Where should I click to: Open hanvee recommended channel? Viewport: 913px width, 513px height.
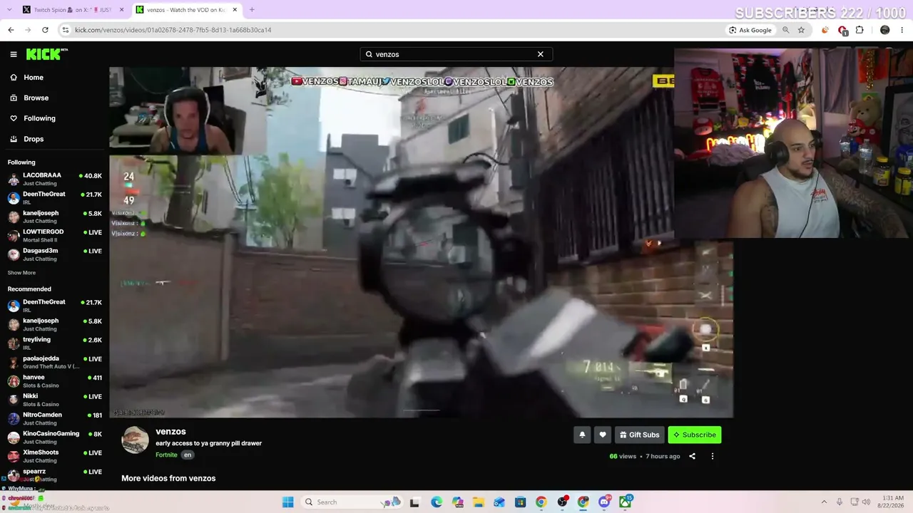[55, 381]
